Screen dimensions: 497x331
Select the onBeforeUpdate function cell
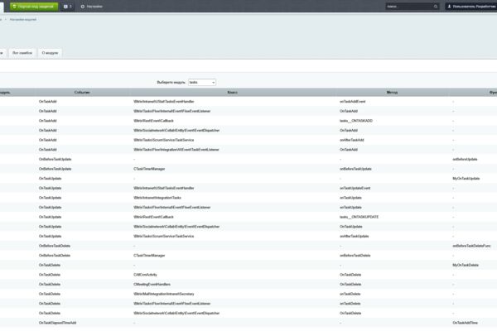[465, 160]
